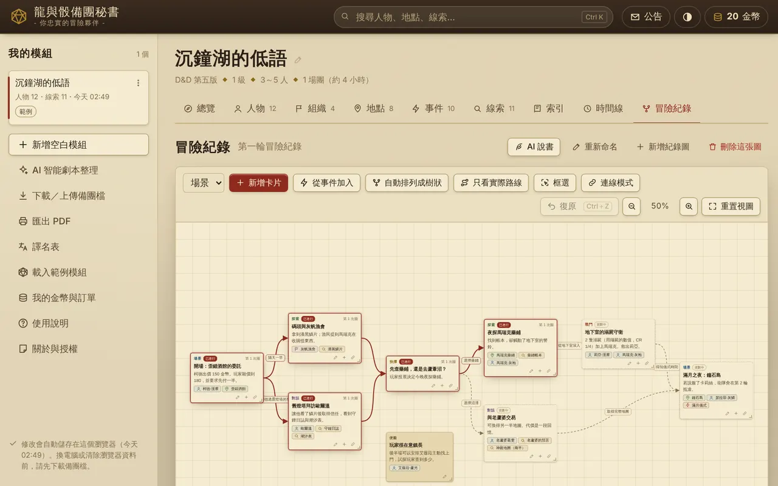Open the three-dot menu on 沉鐘湖的低語 module card
Screen dimensions: 778x486
(138, 83)
